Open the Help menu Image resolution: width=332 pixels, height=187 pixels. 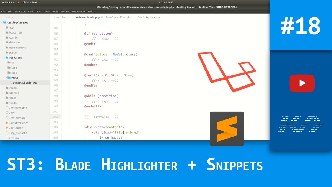click(x=90, y=12)
